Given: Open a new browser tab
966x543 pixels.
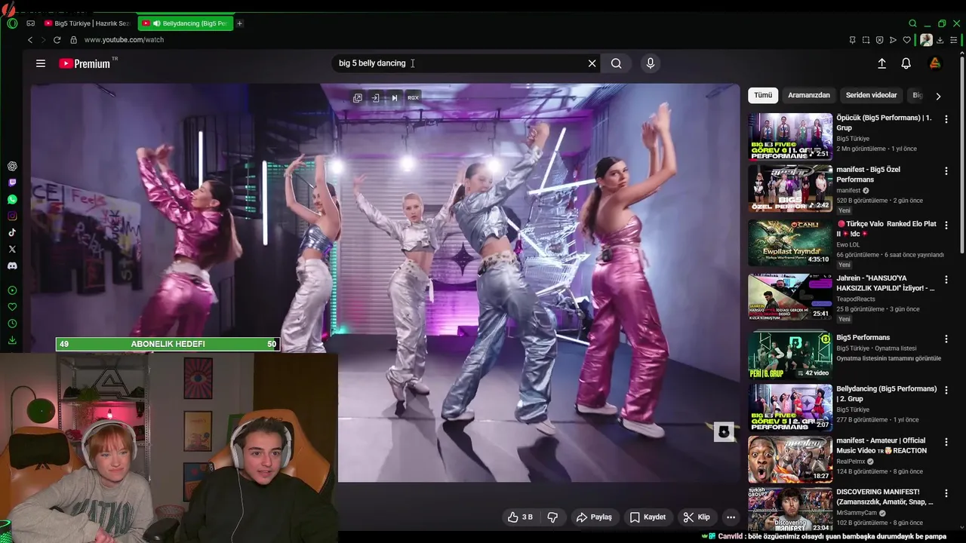Looking at the screenshot, I should coord(239,23).
